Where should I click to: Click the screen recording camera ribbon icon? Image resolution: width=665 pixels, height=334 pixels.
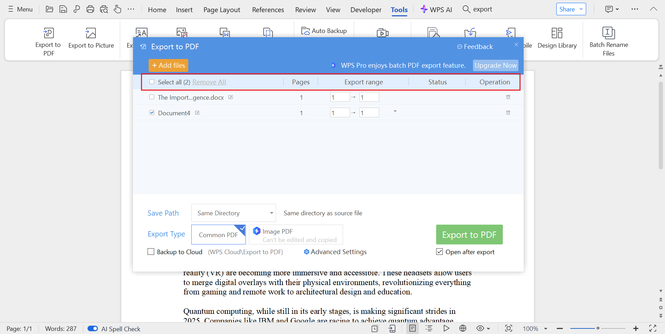click(x=382, y=33)
